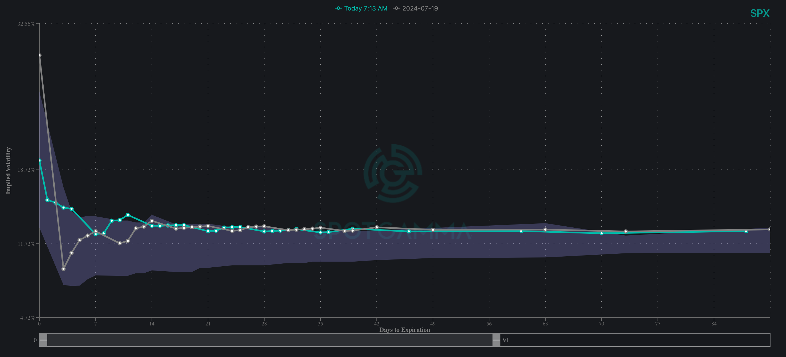Select the gray data point at day 14
Screen dimensions: 786x357
coord(152,221)
